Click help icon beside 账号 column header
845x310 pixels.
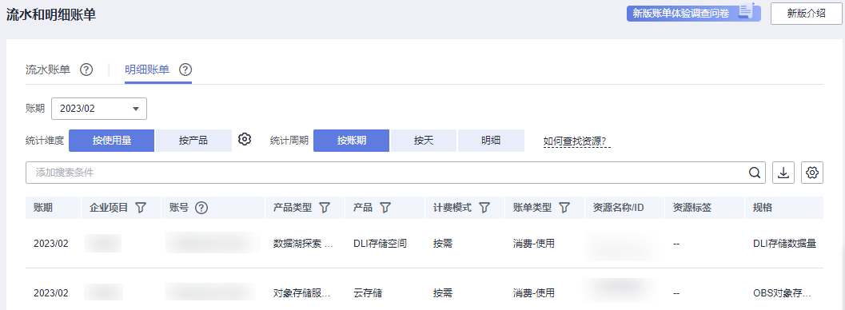[201, 208]
